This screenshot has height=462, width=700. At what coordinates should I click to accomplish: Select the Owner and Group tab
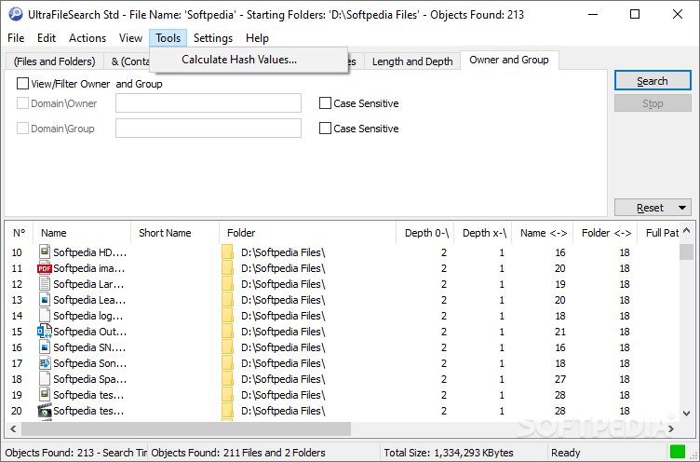pyautogui.click(x=509, y=60)
